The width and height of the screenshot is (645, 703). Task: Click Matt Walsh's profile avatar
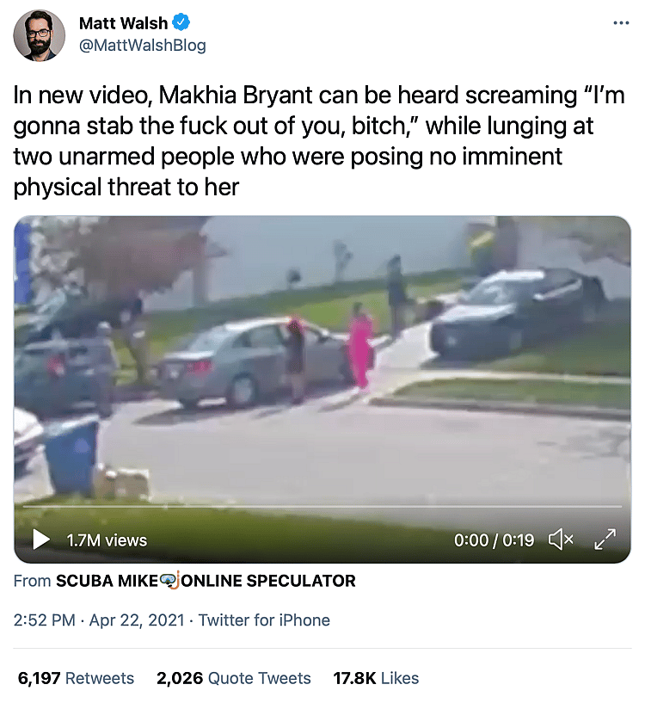[39, 35]
